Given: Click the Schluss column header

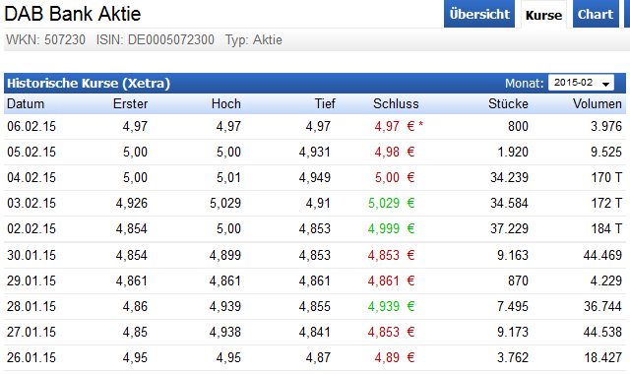Looking at the screenshot, I should [396, 104].
